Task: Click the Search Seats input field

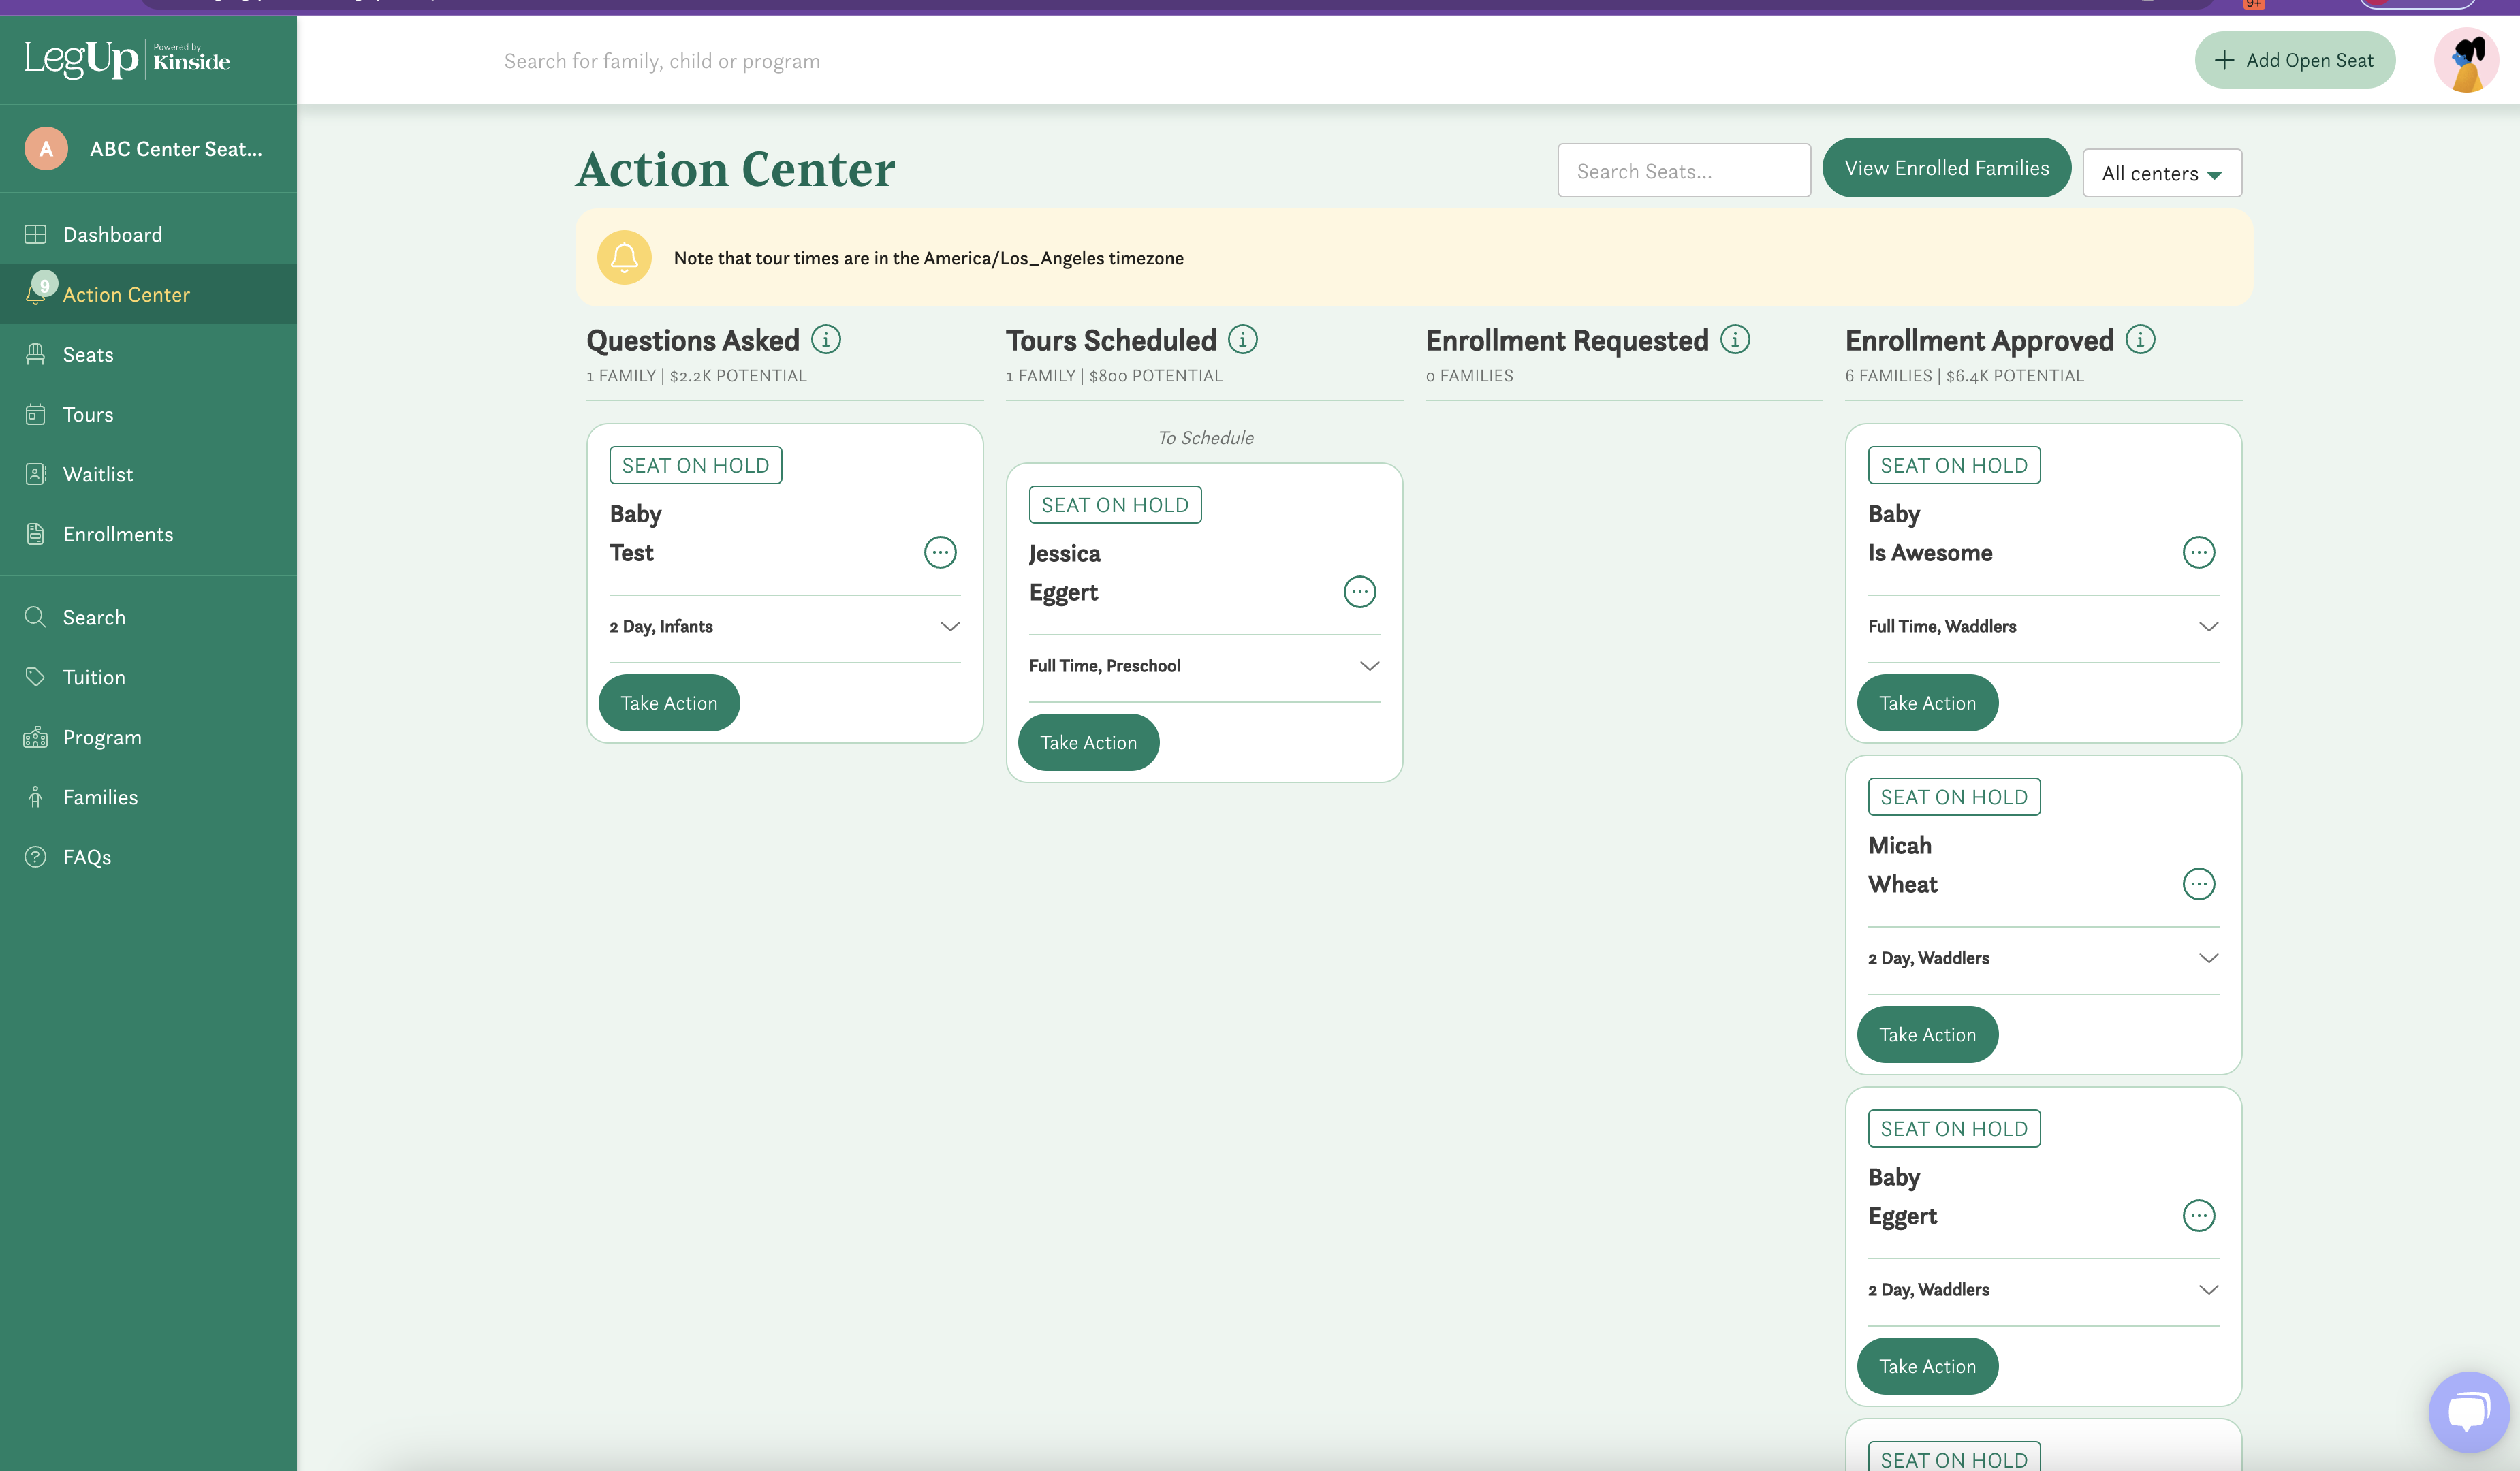Action: click(x=1684, y=171)
